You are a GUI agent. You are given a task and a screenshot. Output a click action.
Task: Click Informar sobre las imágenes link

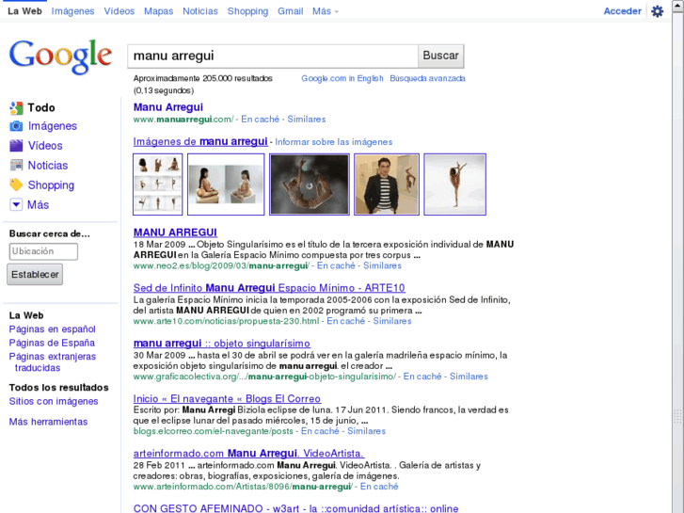point(334,142)
